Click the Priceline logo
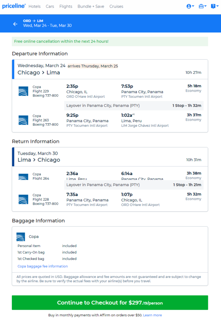The image size is (221, 326). 14,6
